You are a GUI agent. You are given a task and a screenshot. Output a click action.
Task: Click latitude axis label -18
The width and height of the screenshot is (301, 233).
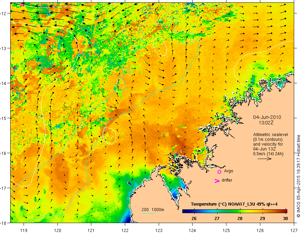[4, 223]
